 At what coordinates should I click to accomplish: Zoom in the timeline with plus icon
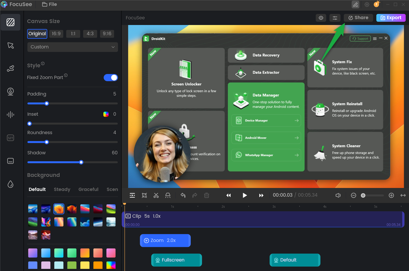click(391, 195)
